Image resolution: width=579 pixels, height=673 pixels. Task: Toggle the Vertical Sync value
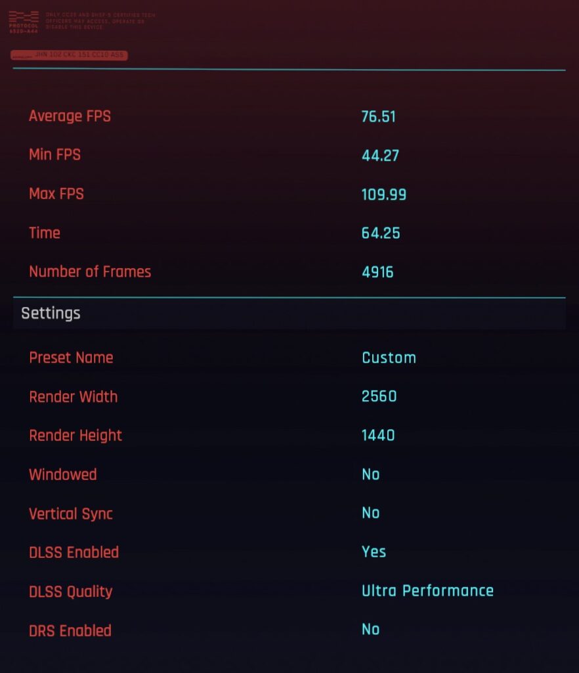pos(370,513)
